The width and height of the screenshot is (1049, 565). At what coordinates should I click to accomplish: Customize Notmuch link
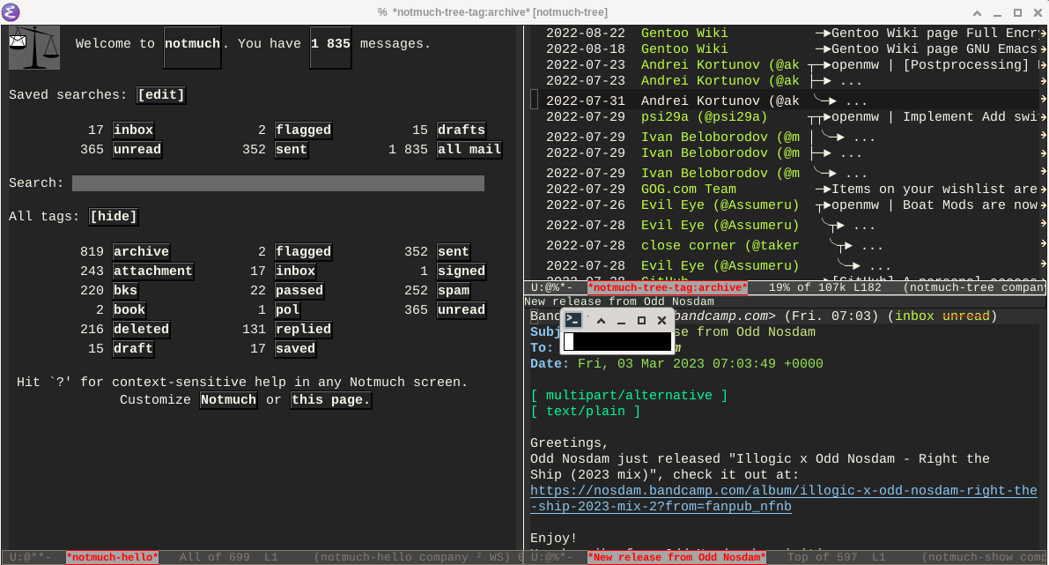click(x=228, y=399)
